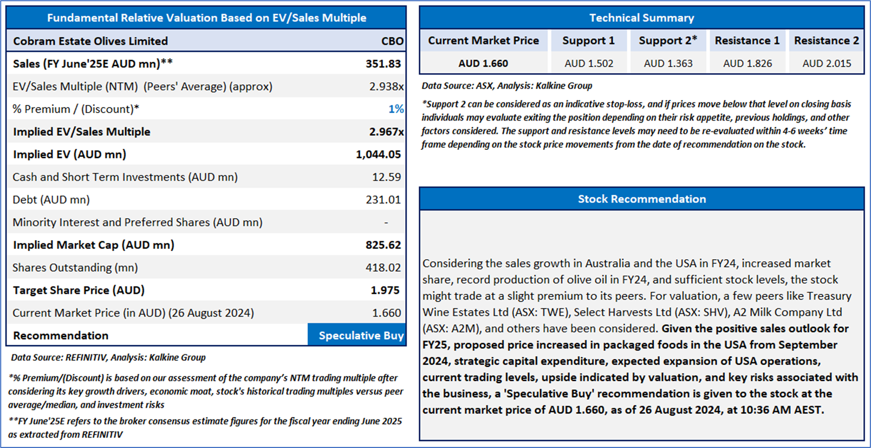Select the Cobram Estate Olives Limited cell
This screenshot has height=448, width=871.
pyautogui.click(x=90, y=41)
